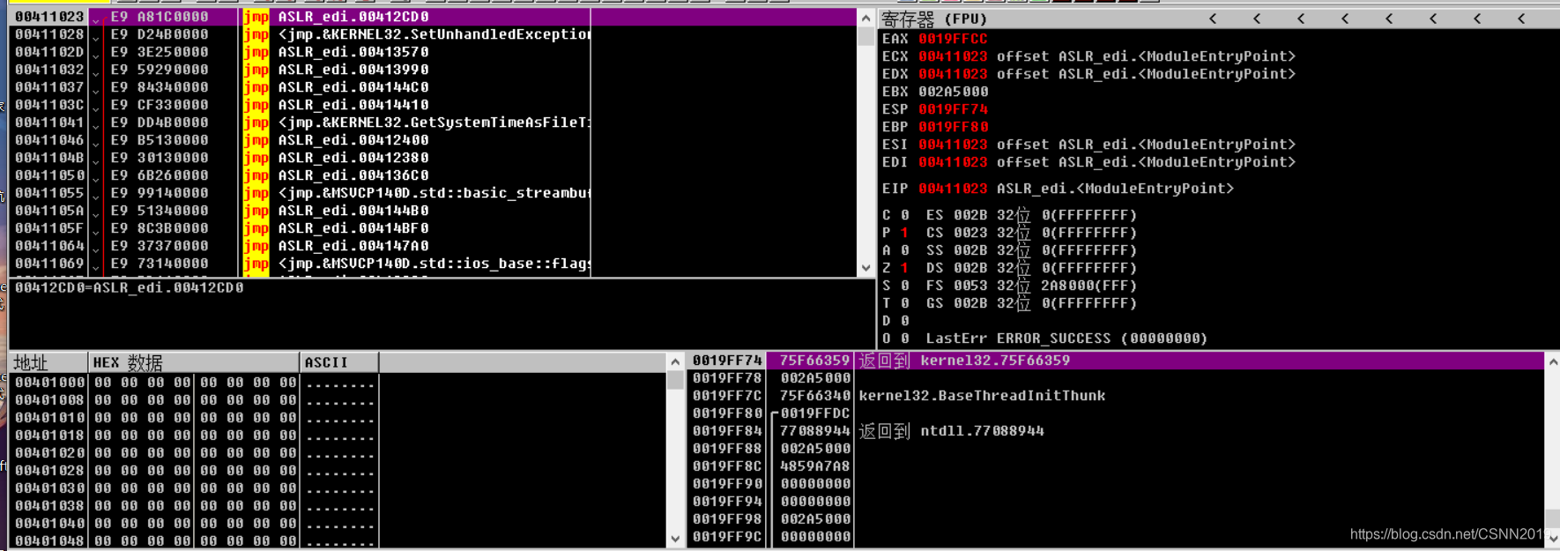This screenshot has height=551, width=1560.
Task: Select the D direction flag value
Action: click(x=904, y=321)
